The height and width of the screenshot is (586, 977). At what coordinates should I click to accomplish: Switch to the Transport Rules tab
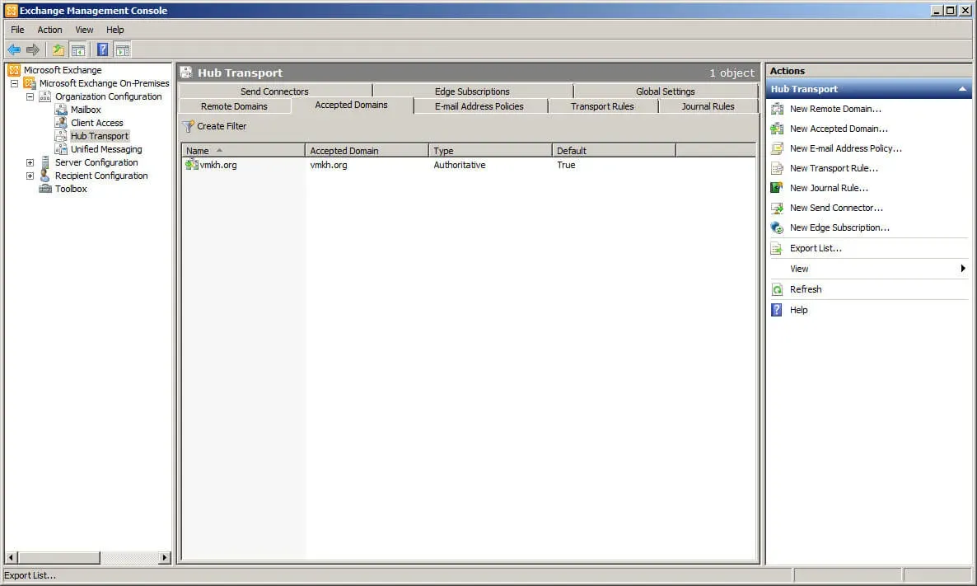coord(602,106)
